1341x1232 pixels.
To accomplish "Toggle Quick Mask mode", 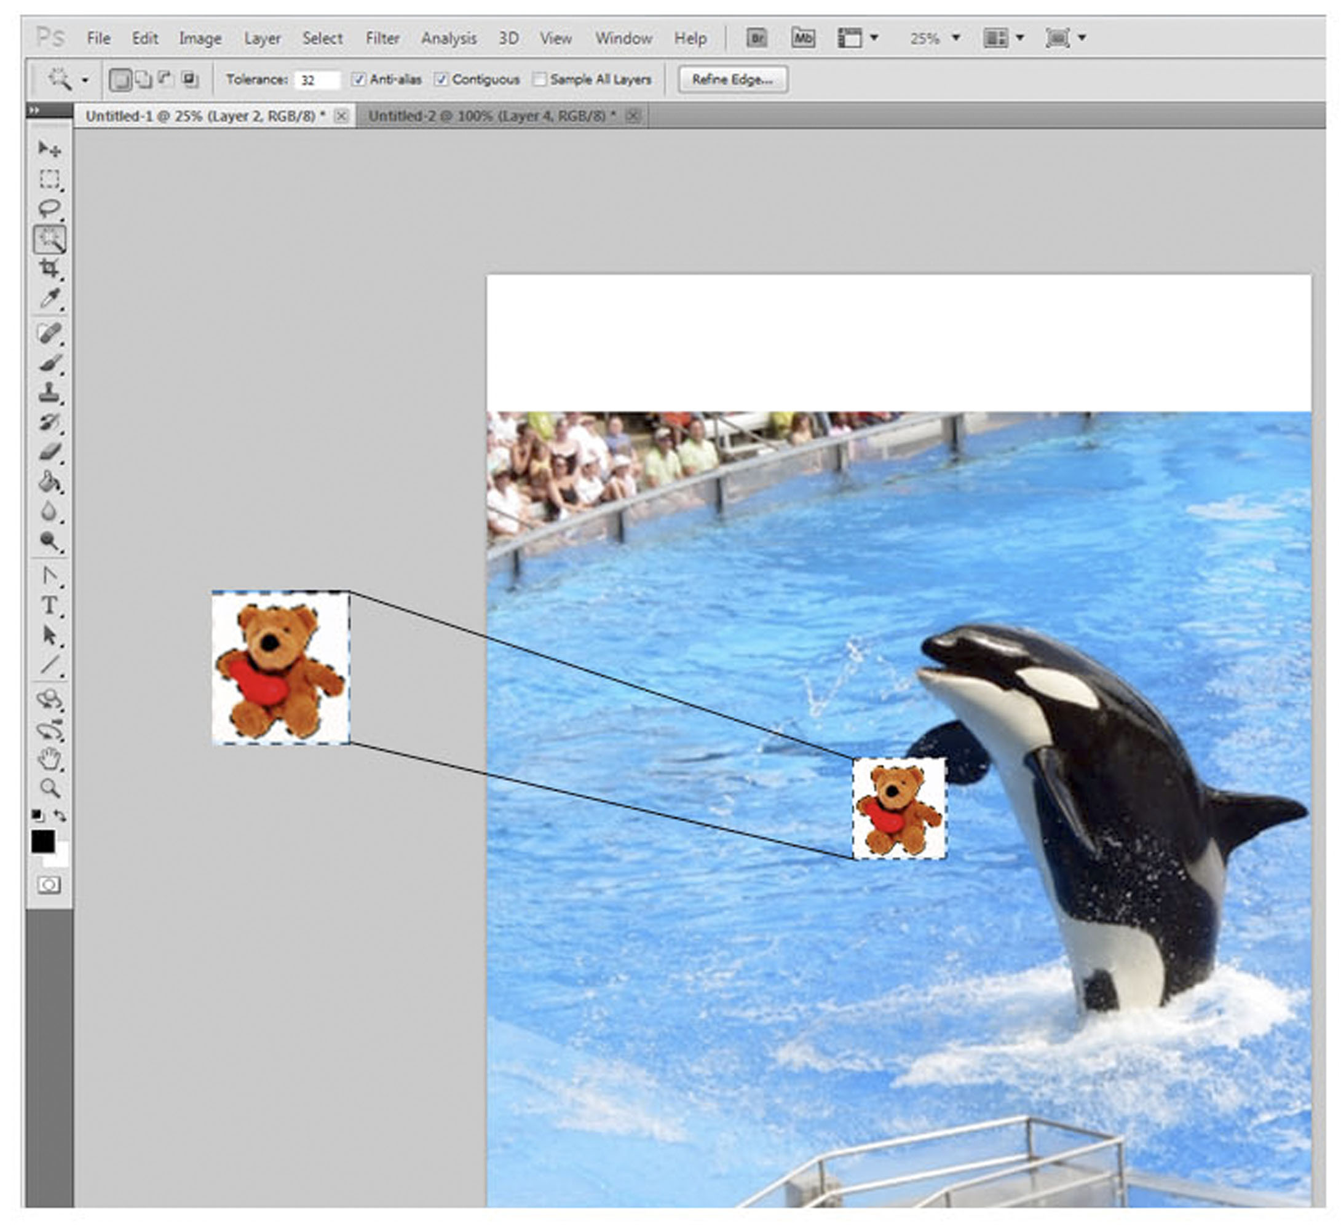I will (x=49, y=885).
